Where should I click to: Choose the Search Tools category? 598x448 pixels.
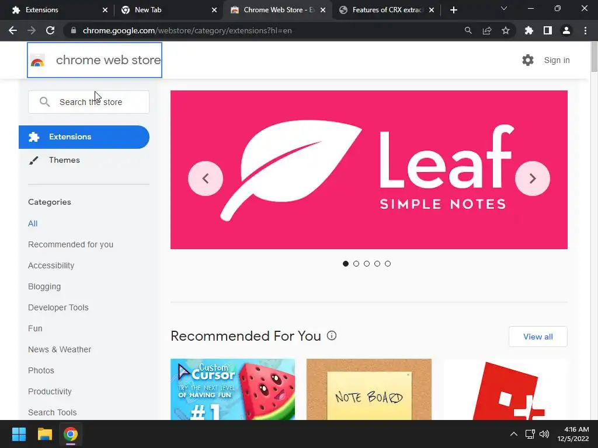click(x=52, y=412)
